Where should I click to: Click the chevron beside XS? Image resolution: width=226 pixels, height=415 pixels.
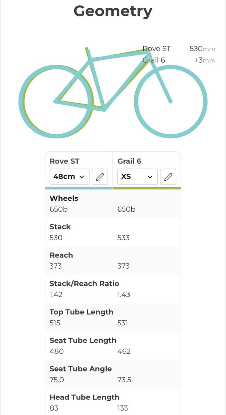pyautogui.click(x=150, y=177)
